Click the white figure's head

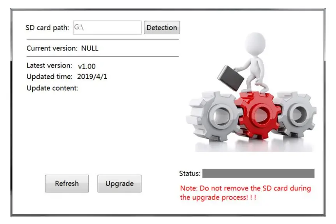[255, 44]
